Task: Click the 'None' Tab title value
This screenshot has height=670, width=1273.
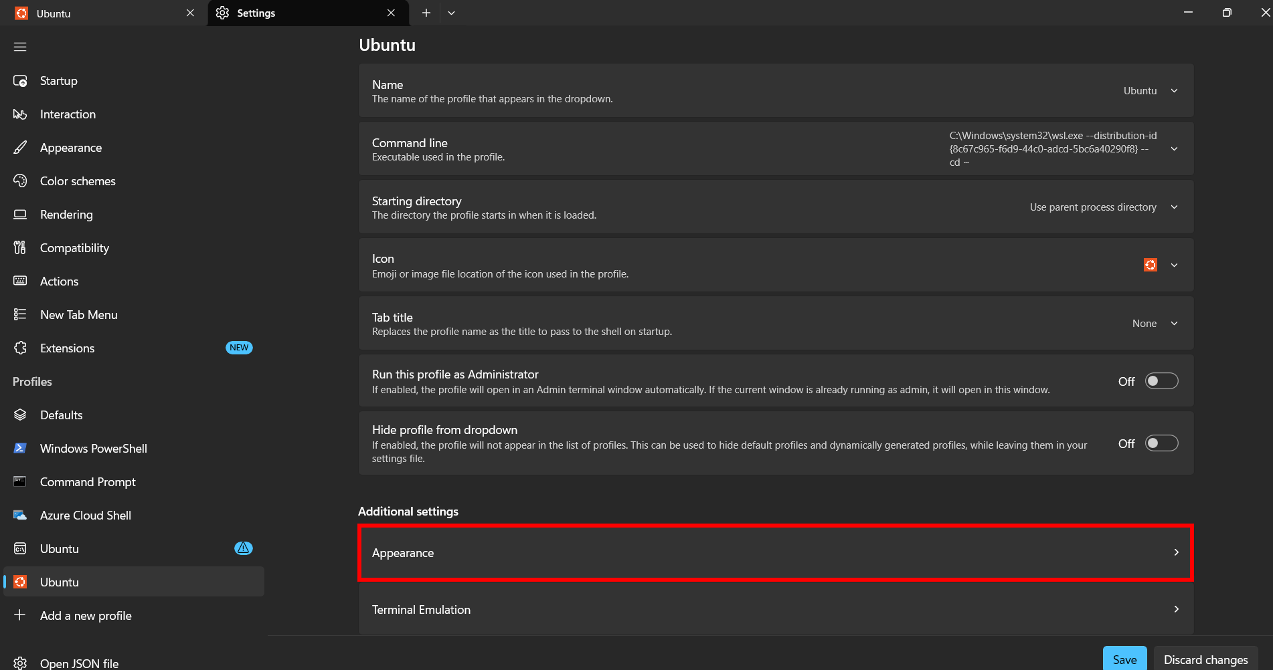Action: tap(1144, 324)
